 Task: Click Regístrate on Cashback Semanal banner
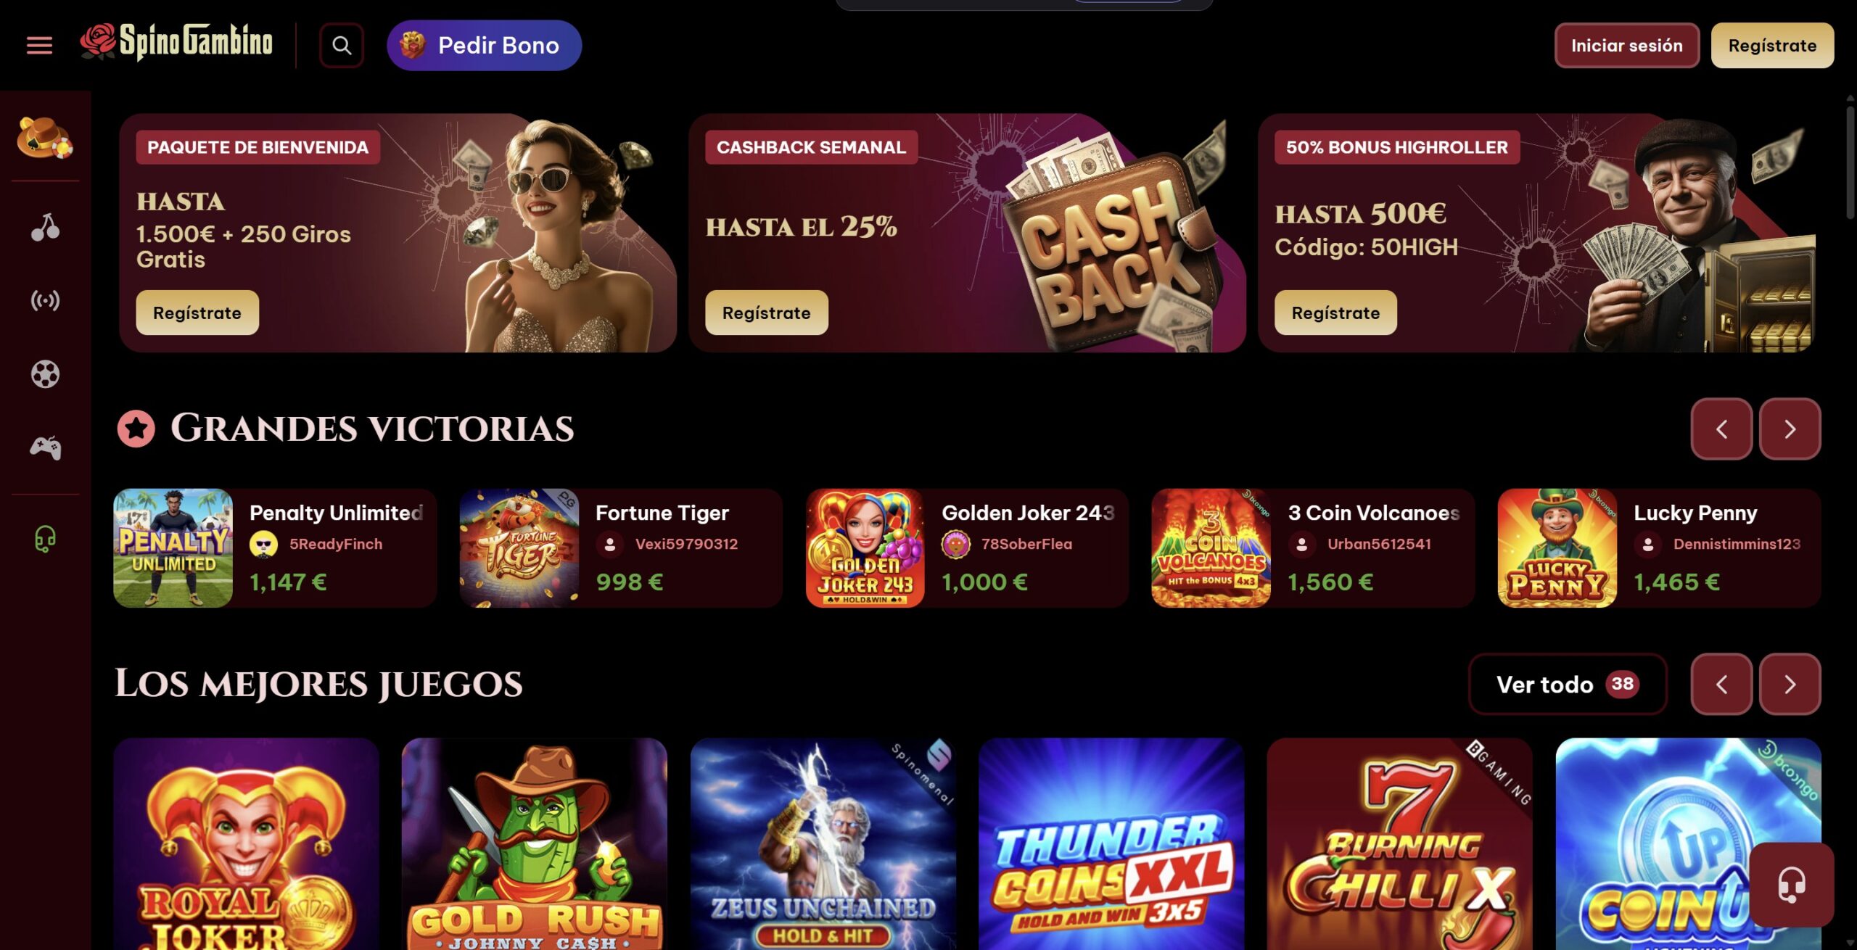pos(766,313)
